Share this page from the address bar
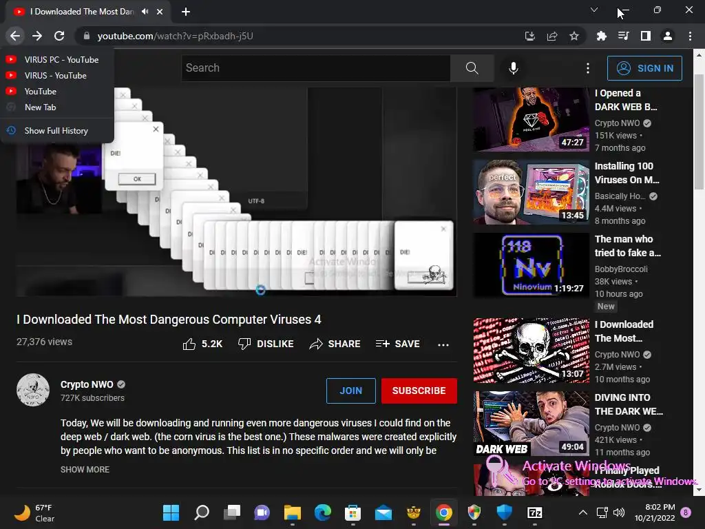Screen dimensions: 705x529 [x=552, y=36]
